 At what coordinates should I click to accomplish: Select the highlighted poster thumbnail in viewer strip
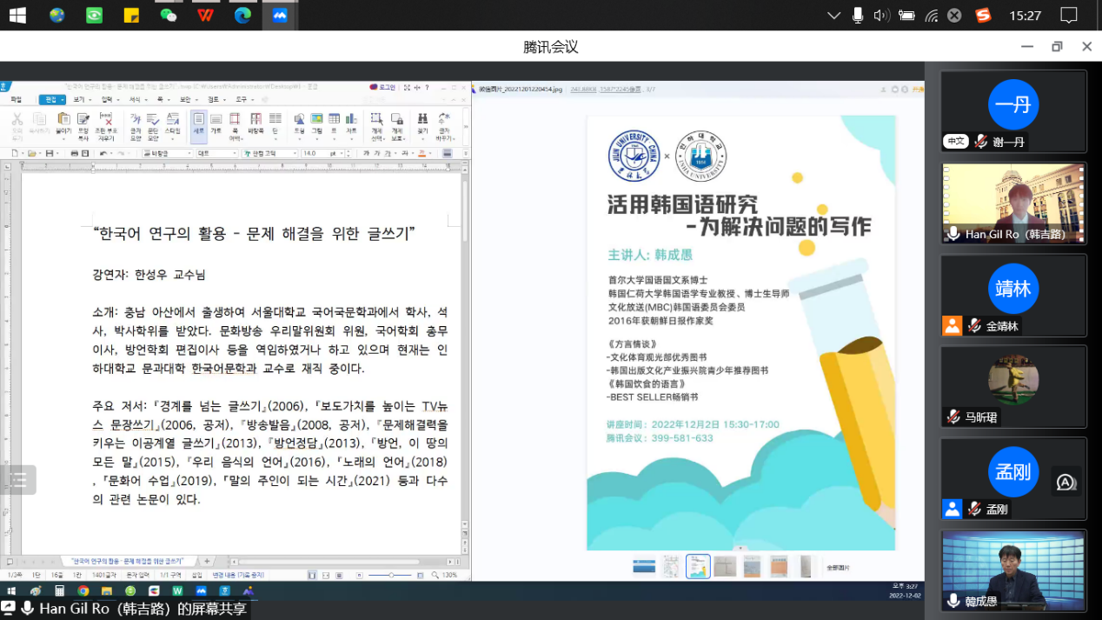click(698, 567)
